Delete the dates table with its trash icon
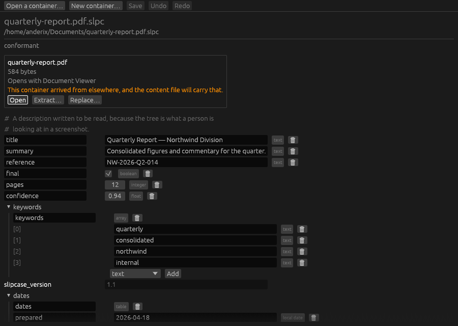This screenshot has height=326, width=458. coord(137,307)
